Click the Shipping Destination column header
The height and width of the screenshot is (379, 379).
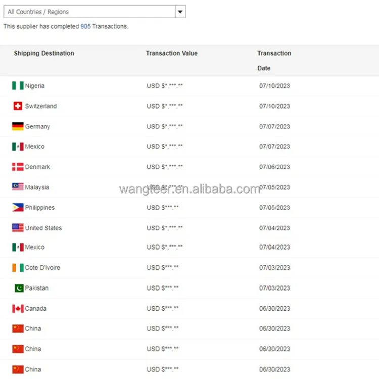pos(44,53)
